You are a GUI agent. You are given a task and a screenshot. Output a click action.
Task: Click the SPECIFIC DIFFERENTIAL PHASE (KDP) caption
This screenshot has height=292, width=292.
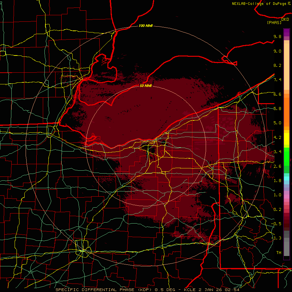(x=104, y=290)
